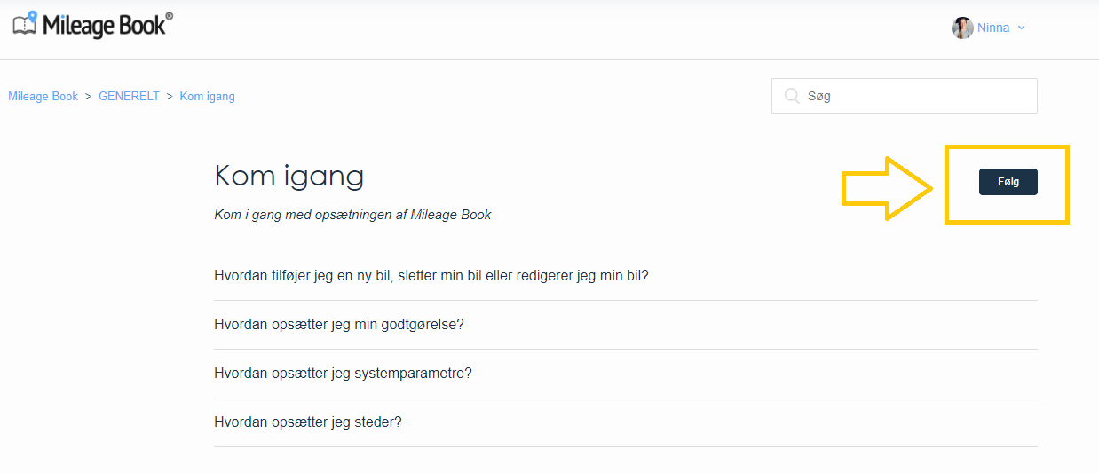Open article on opsætter systemparametre
Image resolution: width=1099 pixels, height=473 pixels.
(343, 373)
